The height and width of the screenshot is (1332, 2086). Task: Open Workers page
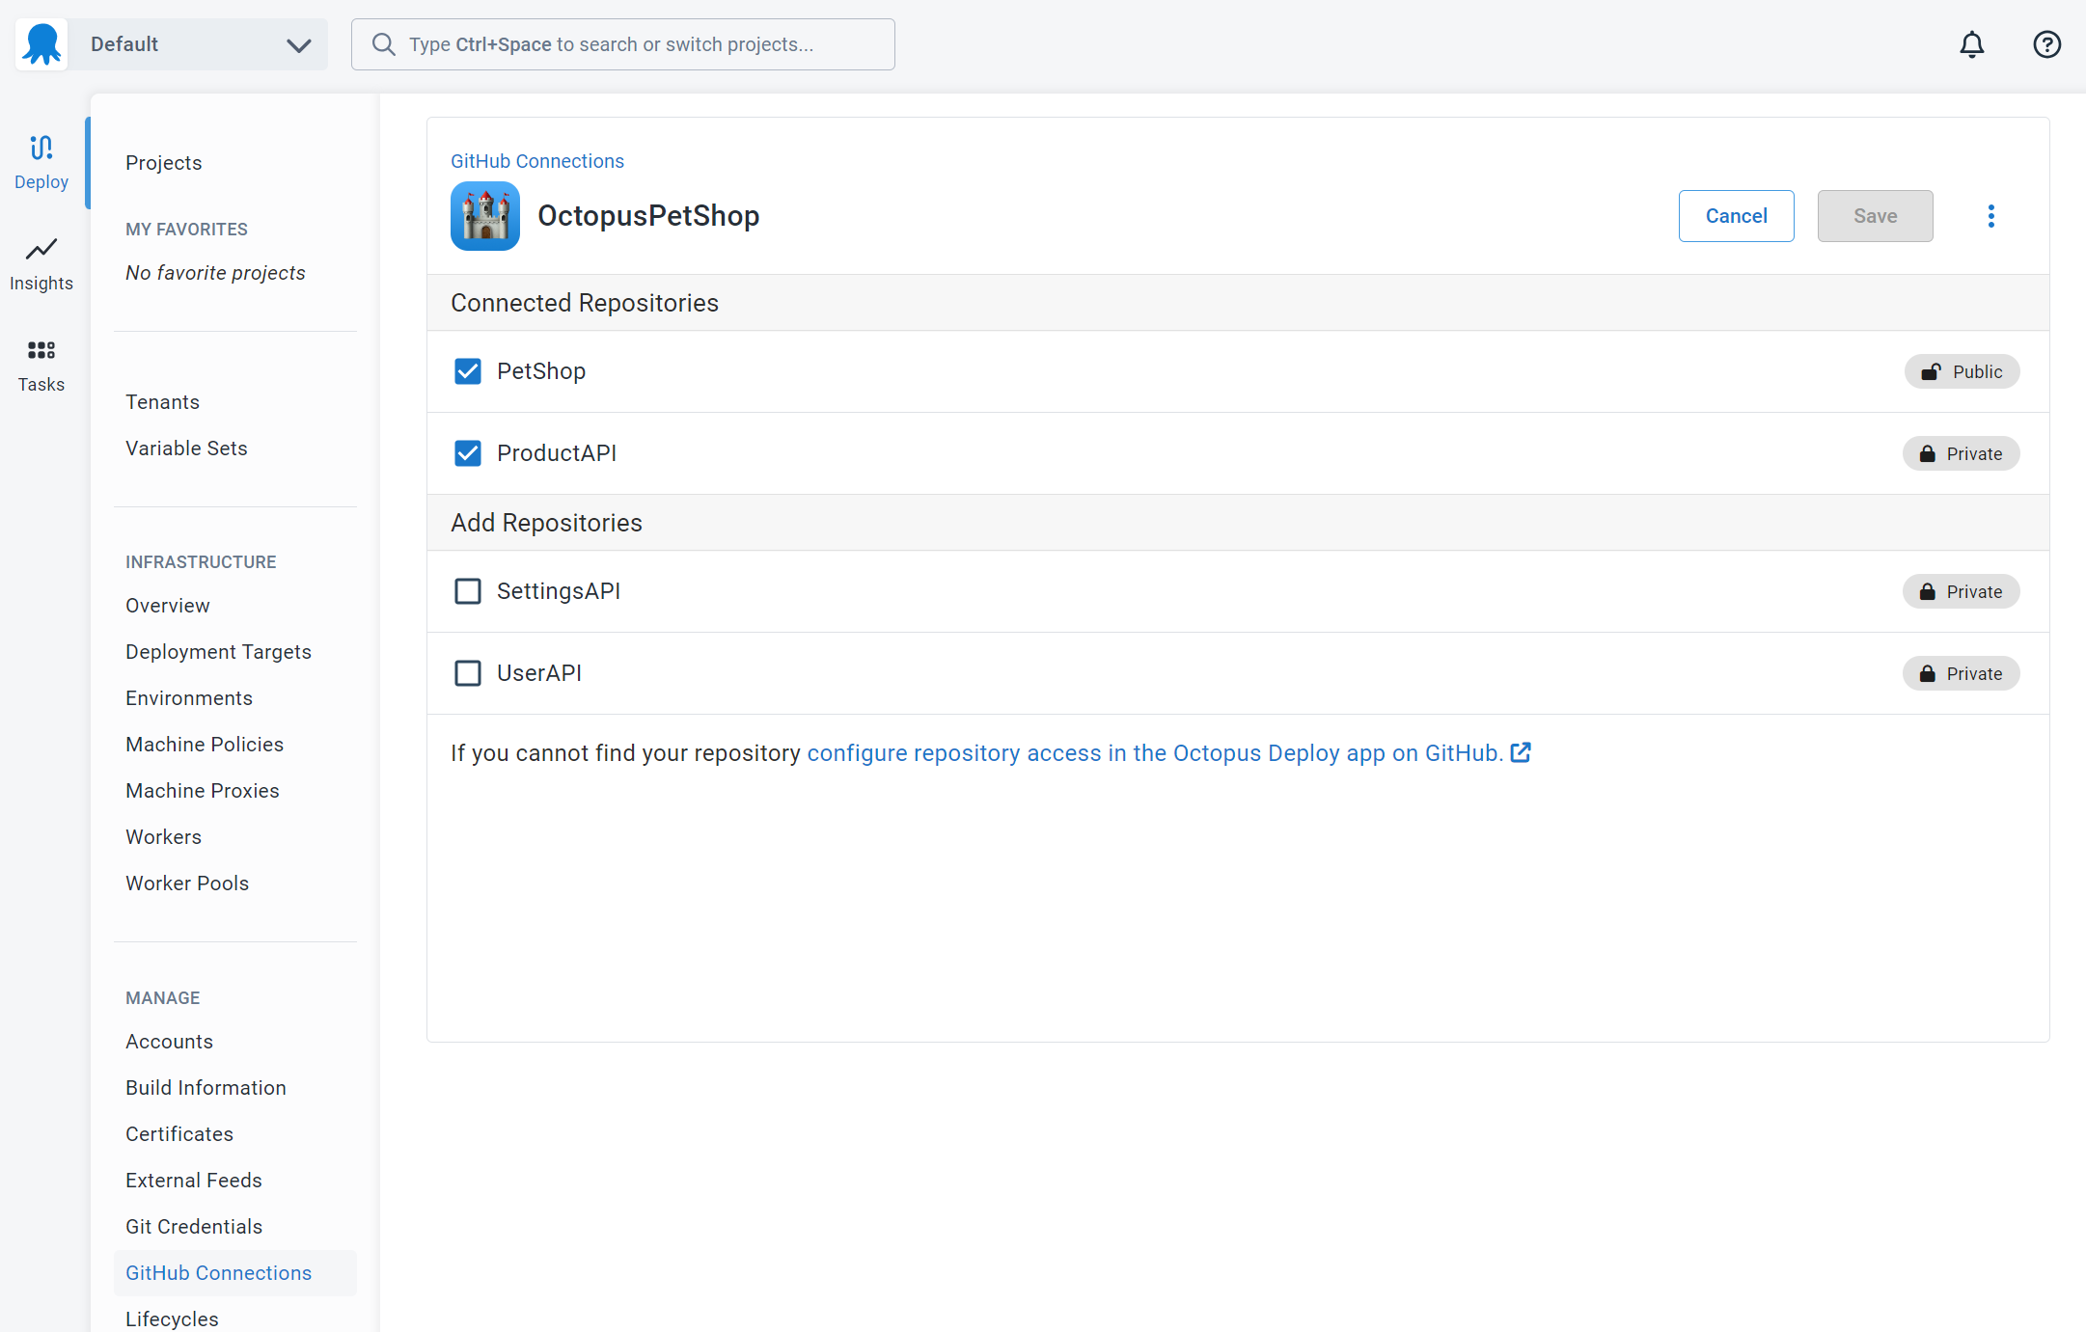click(164, 837)
